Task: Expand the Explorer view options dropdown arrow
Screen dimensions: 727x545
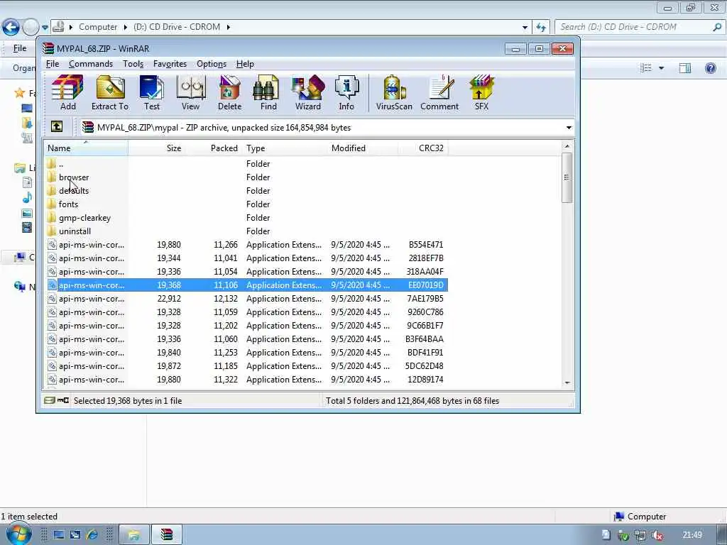Action: pyautogui.click(x=662, y=68)
